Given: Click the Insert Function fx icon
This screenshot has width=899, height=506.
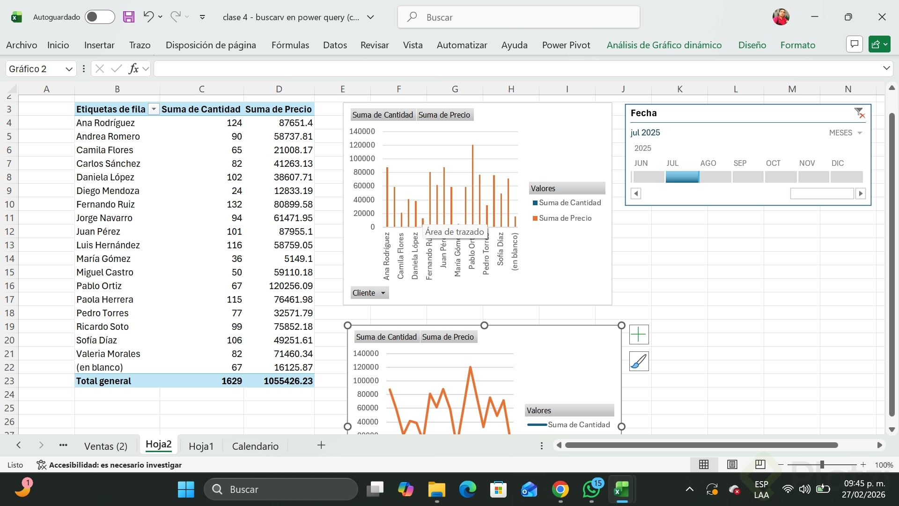Looking at the screenshot, I should point(133,69).
